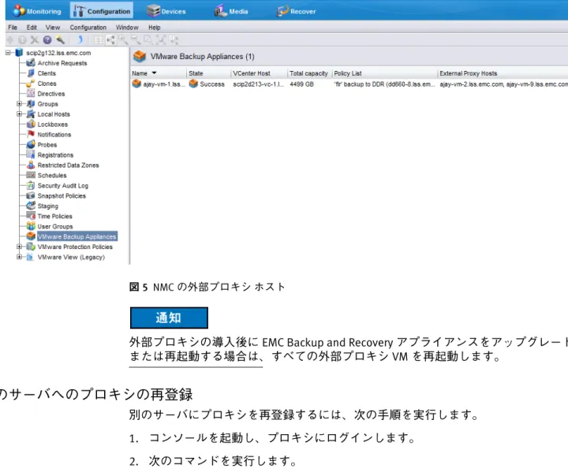Viewport: 568px width, 472px height.
Task: Click the External Proxy Hosts column header
Action: 503,73
